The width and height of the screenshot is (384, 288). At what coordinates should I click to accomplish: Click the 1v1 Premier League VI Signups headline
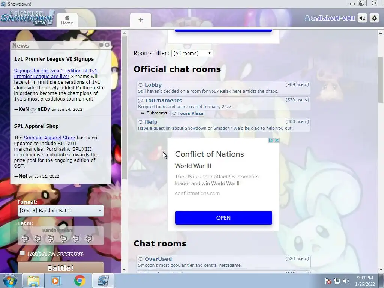[54, 59]
